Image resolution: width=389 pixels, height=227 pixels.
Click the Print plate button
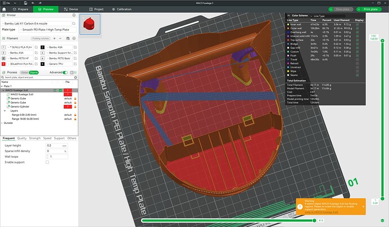pyautogui.click(x=370, y=9)
